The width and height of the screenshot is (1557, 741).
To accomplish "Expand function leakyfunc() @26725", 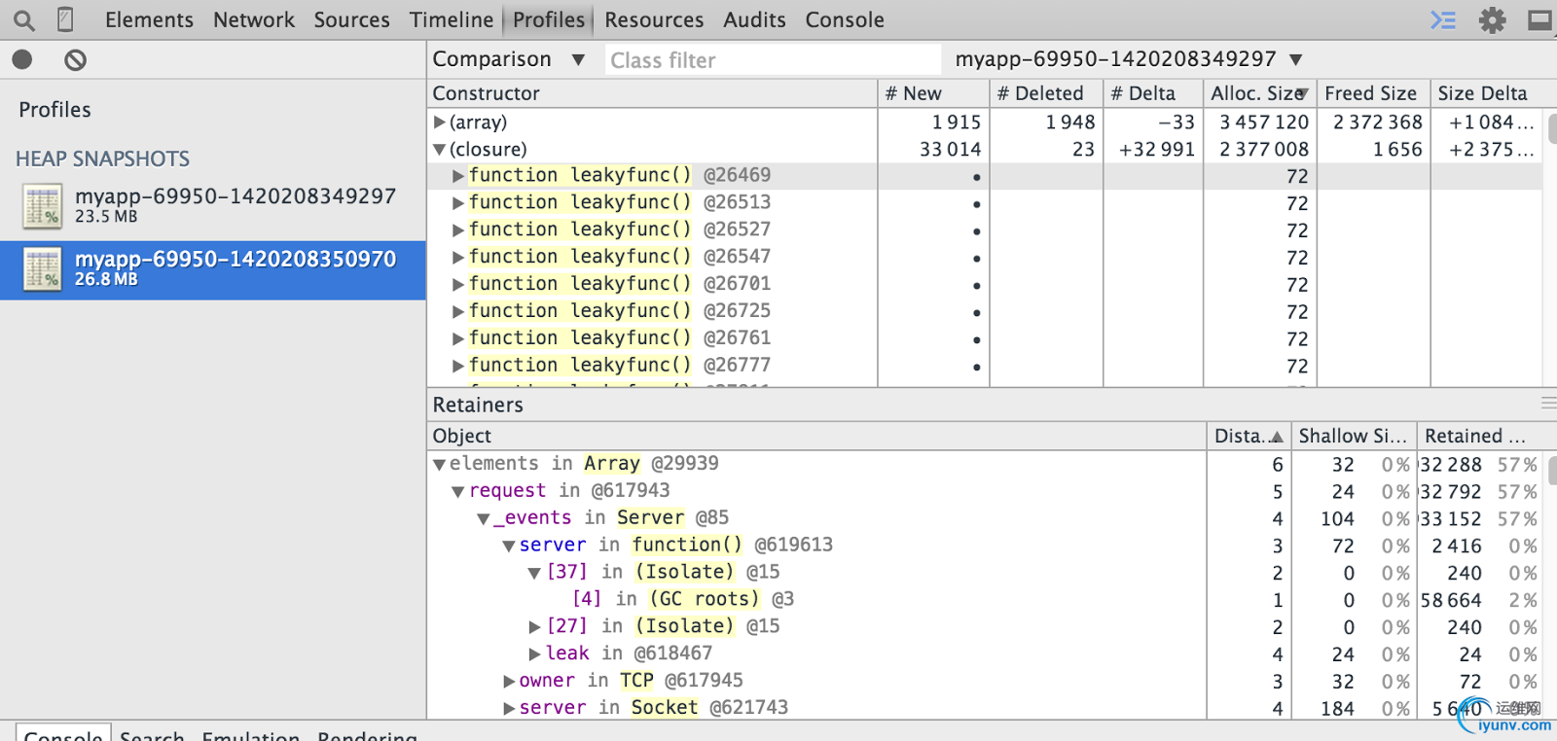I will point(458,312).
